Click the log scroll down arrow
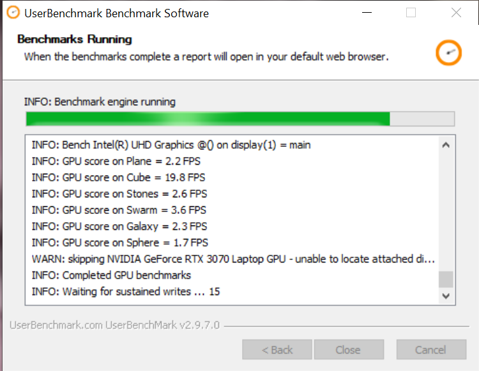Screen dimensions: 479x371 point(446,296)
